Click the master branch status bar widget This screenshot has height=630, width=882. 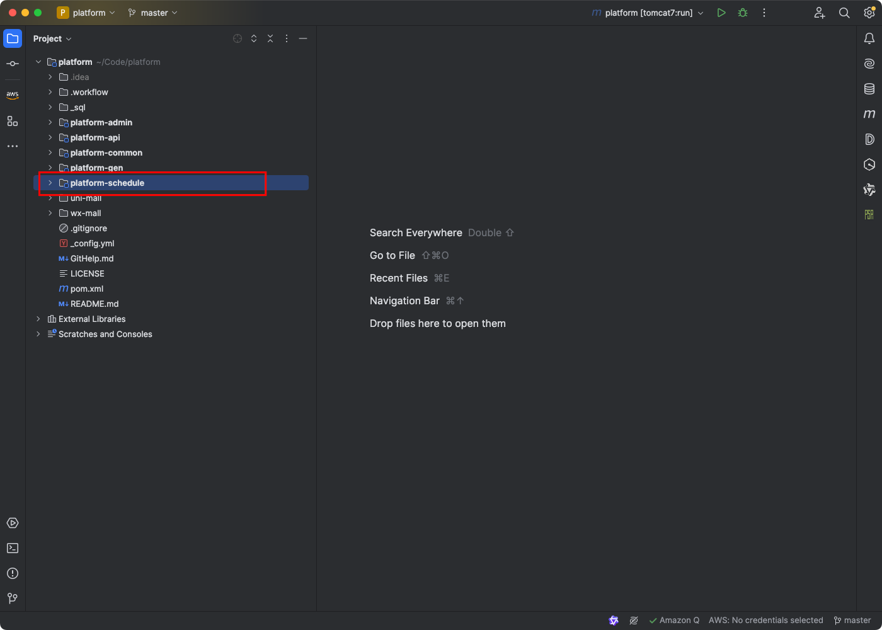point(852,621)
